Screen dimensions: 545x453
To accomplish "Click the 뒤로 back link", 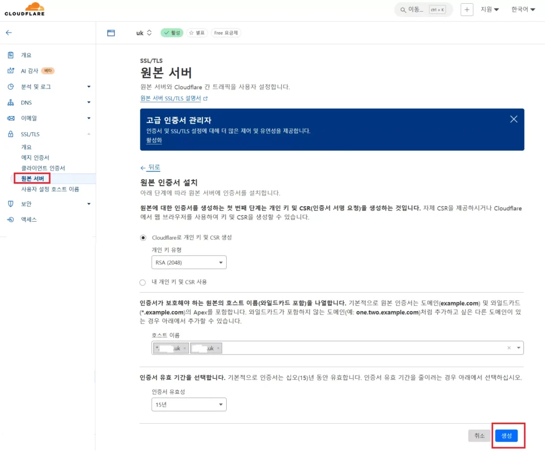I will (150, 167).
